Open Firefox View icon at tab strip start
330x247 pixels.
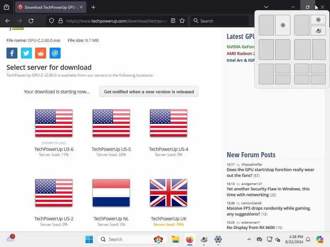coord(6,7)
